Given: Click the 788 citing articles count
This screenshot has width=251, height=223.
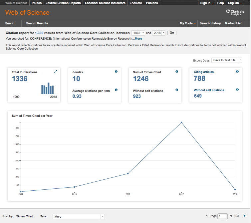Looking at the screenshot, I should [x=199, y=79].
